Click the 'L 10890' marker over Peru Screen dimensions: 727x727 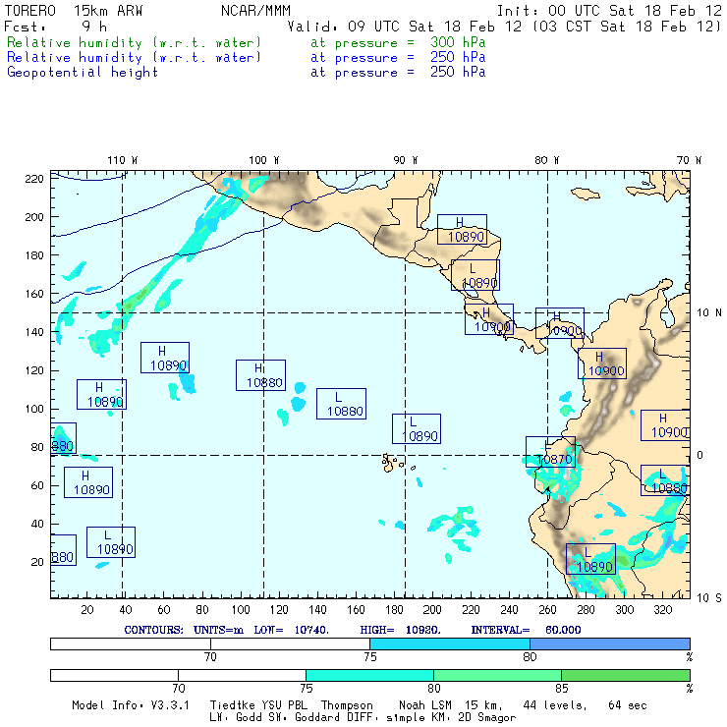[590, 559]
